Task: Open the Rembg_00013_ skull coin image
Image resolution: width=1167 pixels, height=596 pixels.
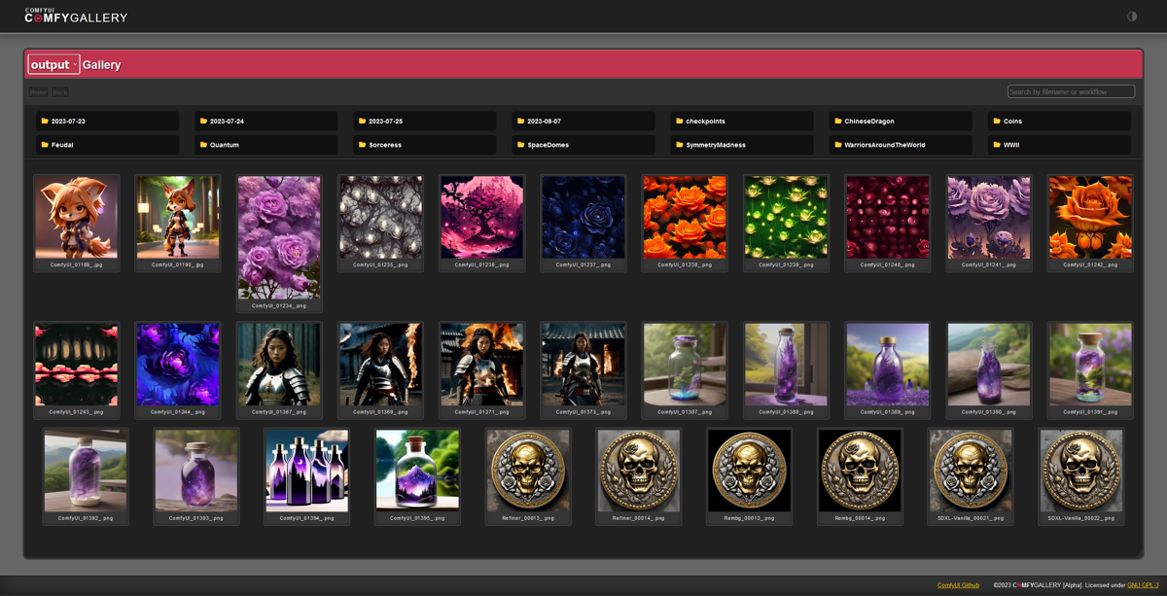Action: click(x=749, y=470)
